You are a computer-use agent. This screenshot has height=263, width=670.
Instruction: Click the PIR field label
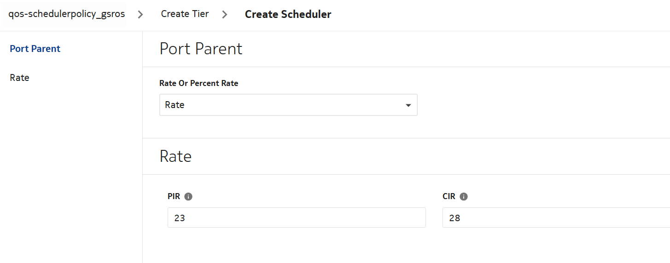point(174,196)
